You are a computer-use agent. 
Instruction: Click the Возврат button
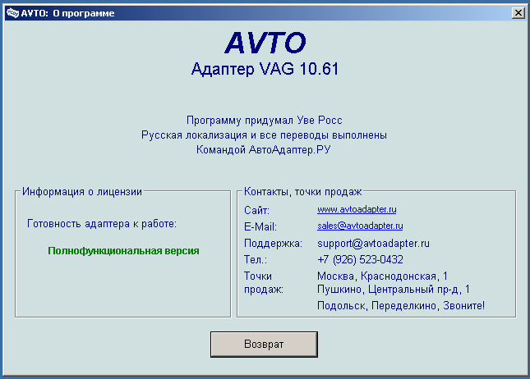(264, 345)
